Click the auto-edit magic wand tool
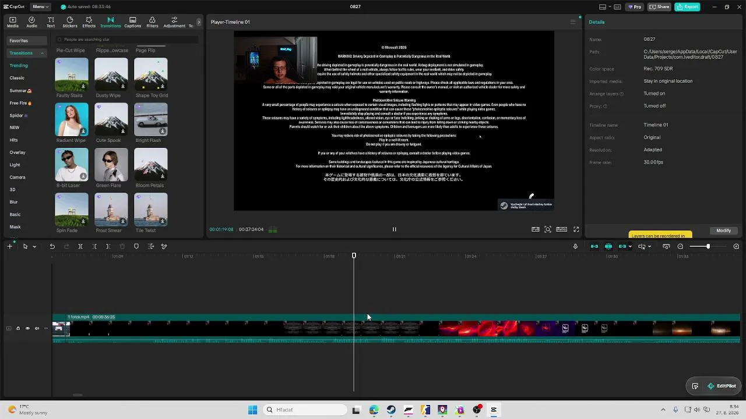746x419 pixels. (x=164, y=247)
